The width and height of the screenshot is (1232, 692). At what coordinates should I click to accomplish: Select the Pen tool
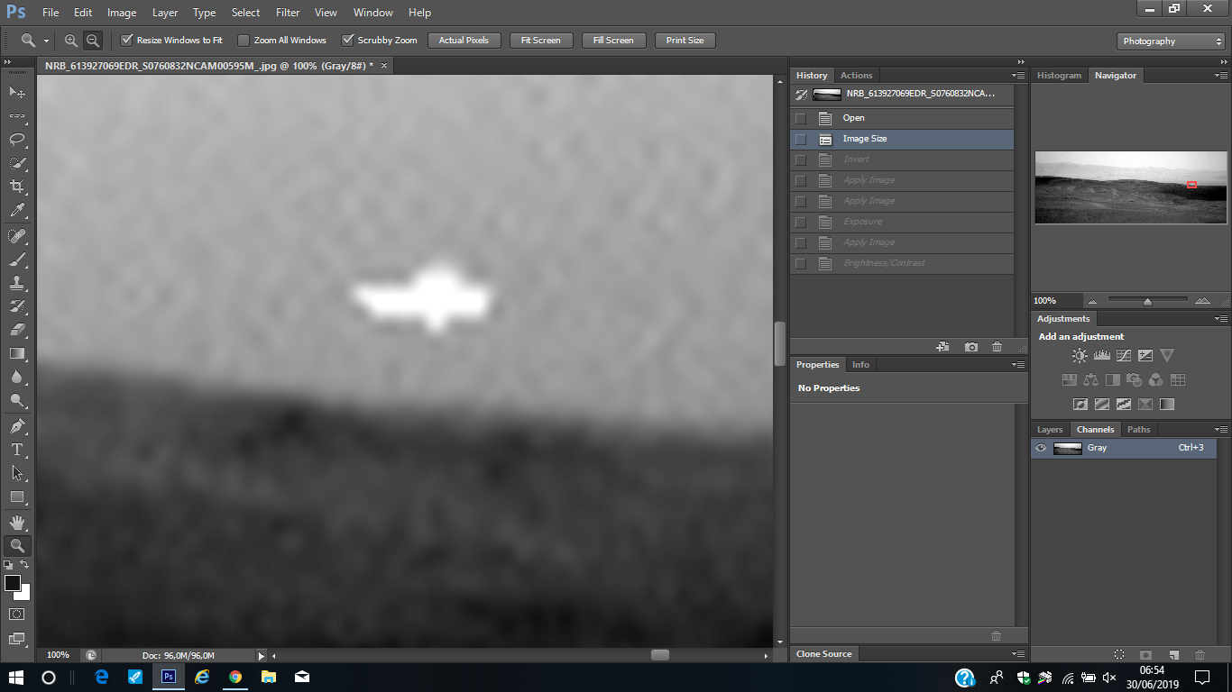17,425
